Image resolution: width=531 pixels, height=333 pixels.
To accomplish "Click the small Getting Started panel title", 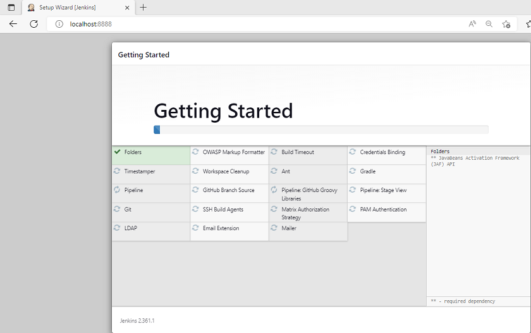I will coord(143,55).
